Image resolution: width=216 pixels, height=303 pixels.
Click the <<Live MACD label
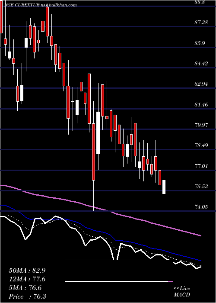point(182,292)
